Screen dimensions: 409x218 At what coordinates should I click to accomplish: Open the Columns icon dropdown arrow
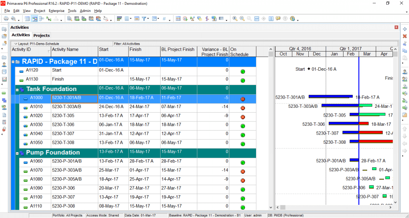[131, 19]
